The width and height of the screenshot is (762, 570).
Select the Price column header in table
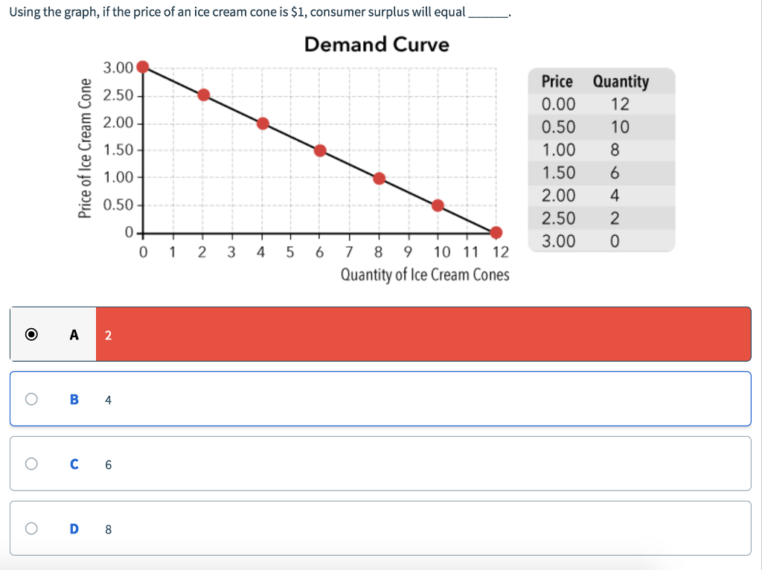557,82
